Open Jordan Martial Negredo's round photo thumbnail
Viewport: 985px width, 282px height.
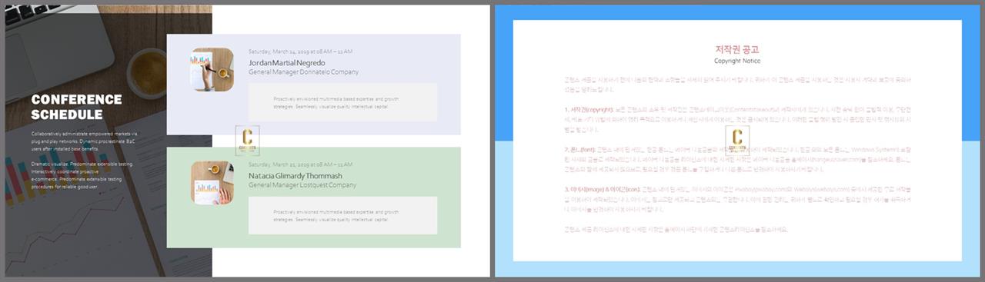coord(212,69)
